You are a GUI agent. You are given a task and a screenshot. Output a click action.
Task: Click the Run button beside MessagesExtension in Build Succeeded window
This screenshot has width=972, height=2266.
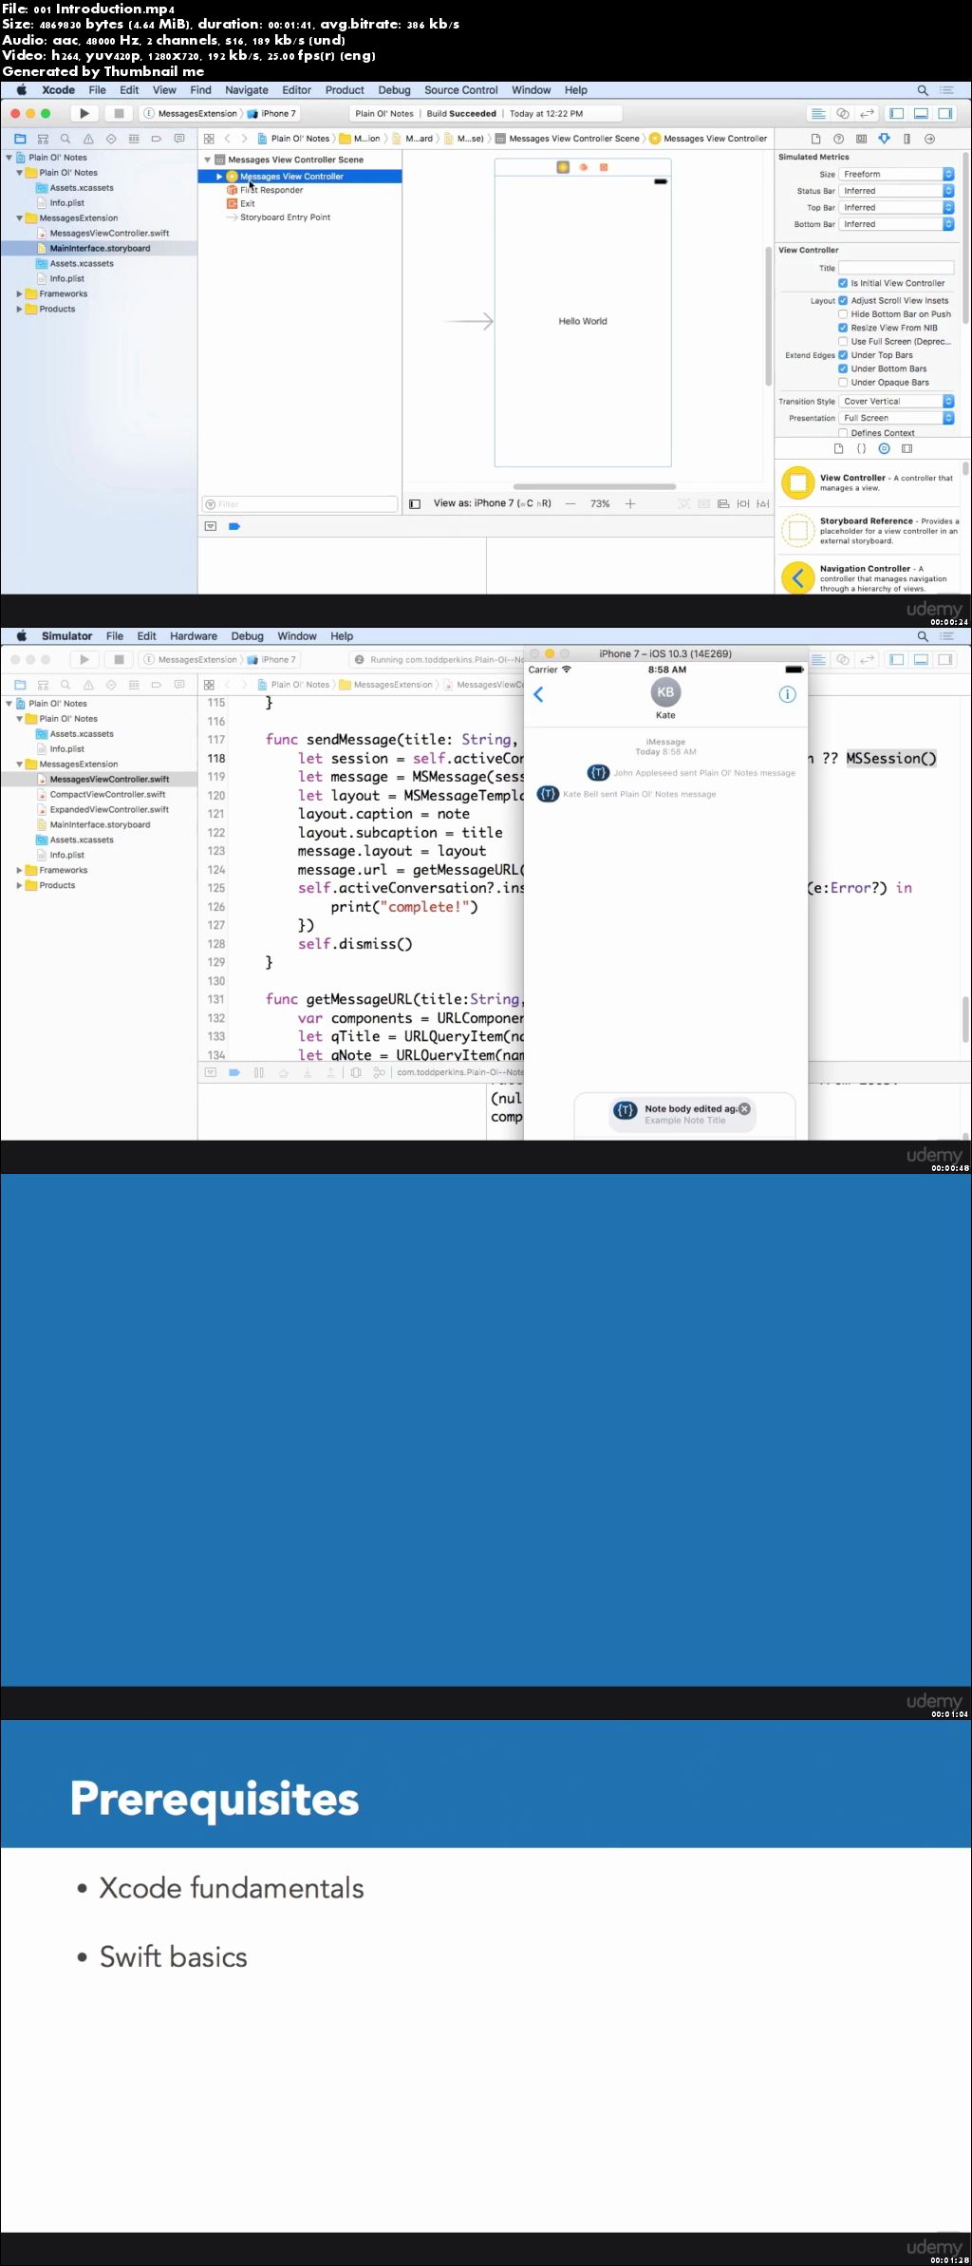click(84, 113)
